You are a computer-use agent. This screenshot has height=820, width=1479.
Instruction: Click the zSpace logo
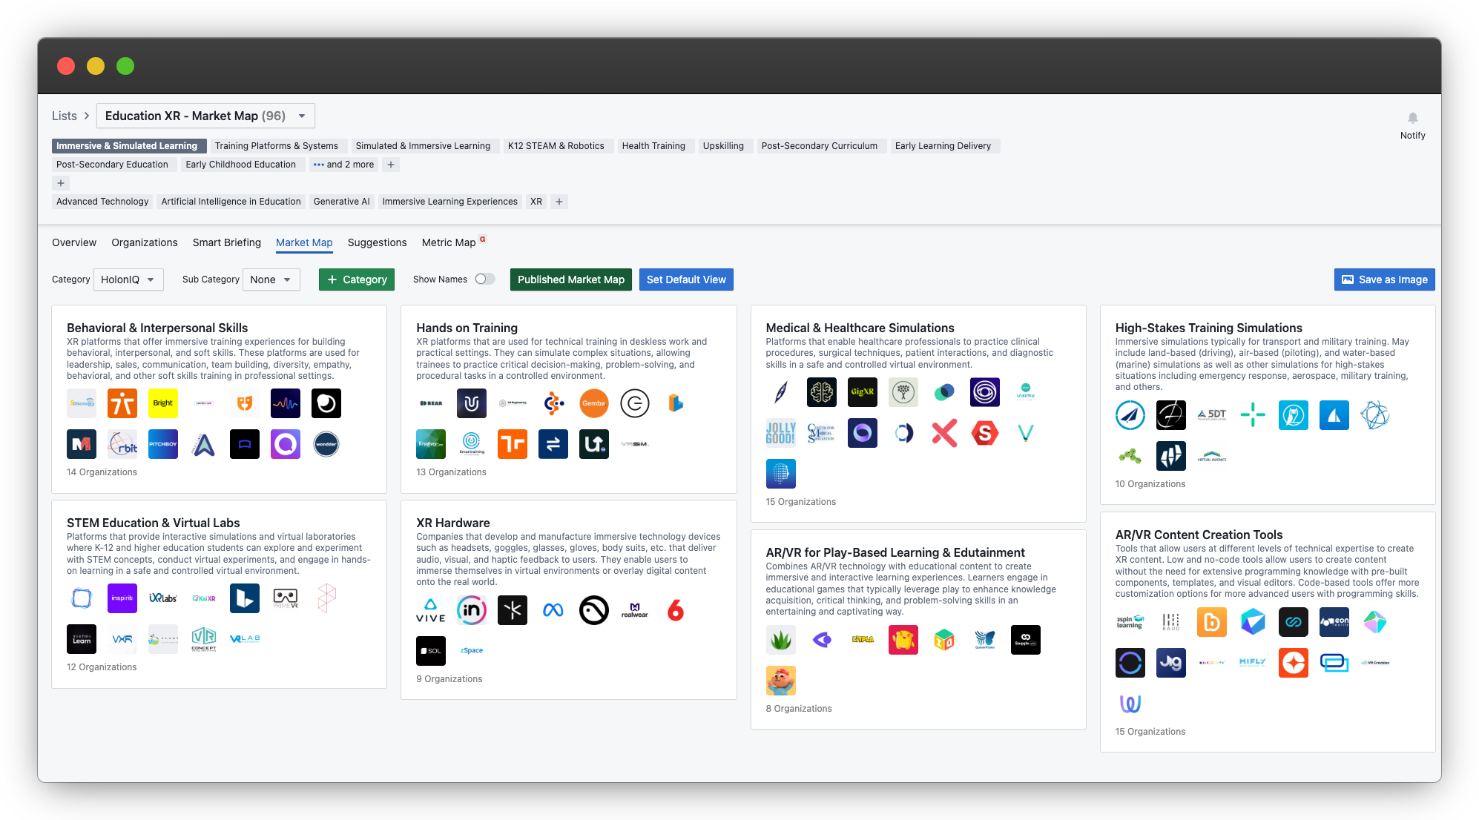[x=471, y=651]
